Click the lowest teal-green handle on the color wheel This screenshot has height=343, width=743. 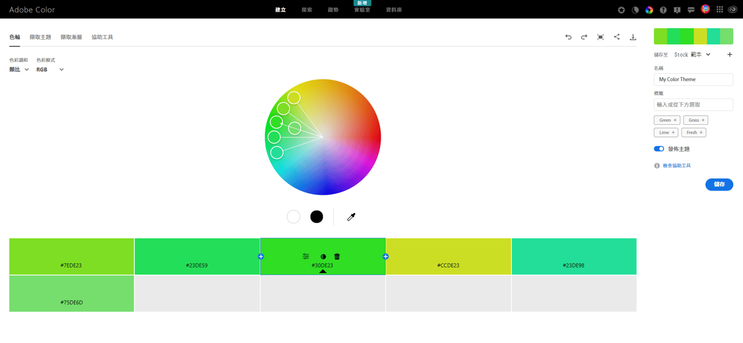point(277,153)
